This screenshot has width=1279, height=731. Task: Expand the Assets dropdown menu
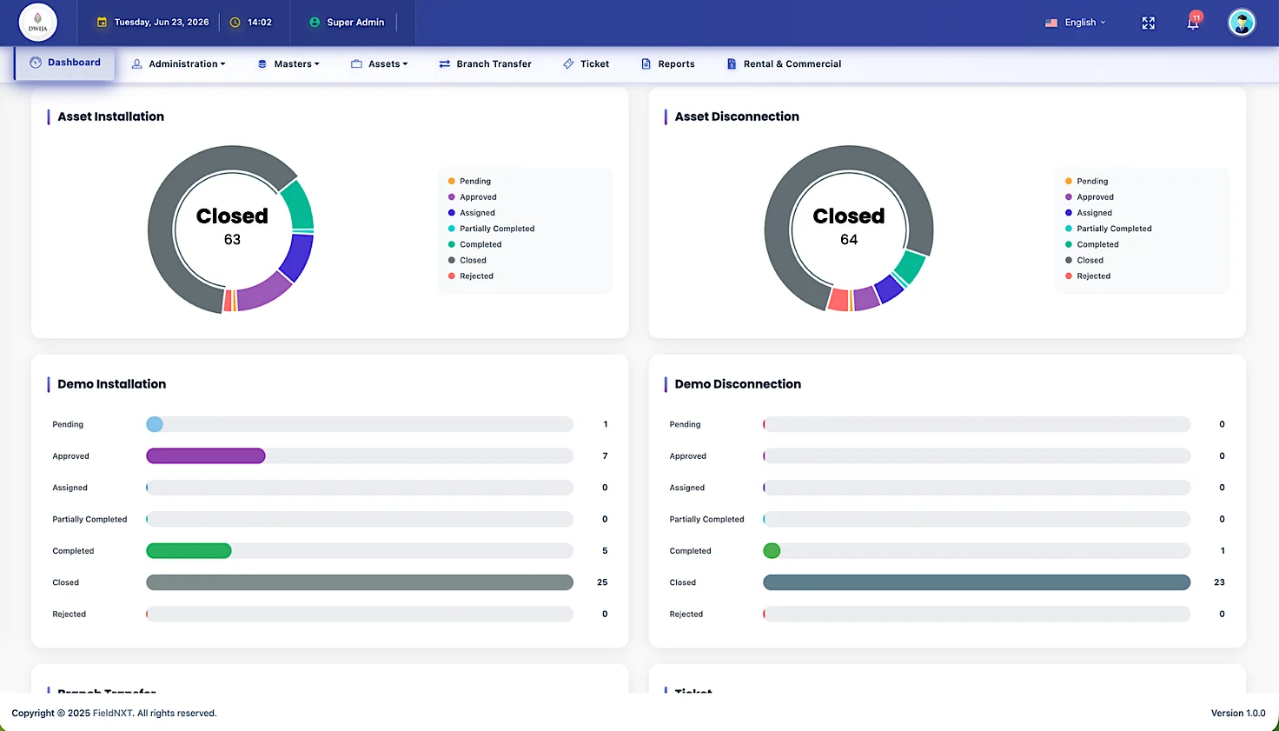(x=379, y=63)
